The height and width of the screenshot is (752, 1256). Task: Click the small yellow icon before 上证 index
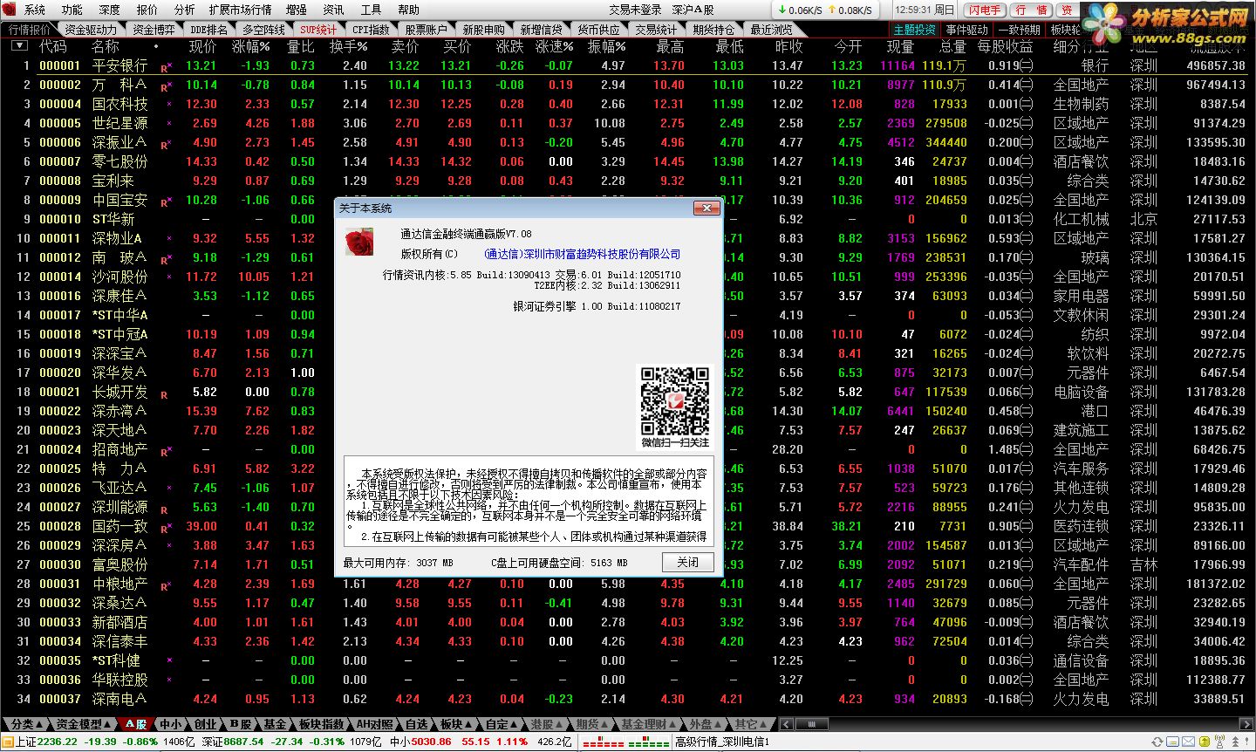coord(8,742)
